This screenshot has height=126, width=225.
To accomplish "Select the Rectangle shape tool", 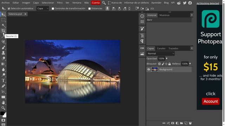I will [x=3, y=97].
